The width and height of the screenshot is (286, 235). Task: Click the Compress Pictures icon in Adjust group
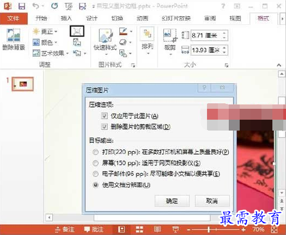tap(77, 31)
